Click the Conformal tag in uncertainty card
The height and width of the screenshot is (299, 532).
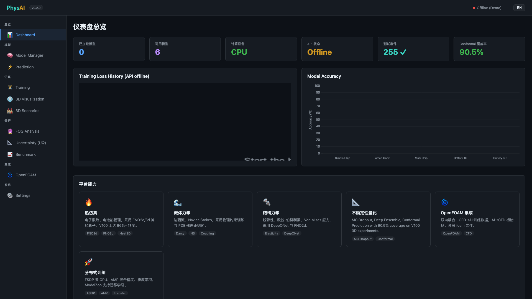(x=385, y=239)
